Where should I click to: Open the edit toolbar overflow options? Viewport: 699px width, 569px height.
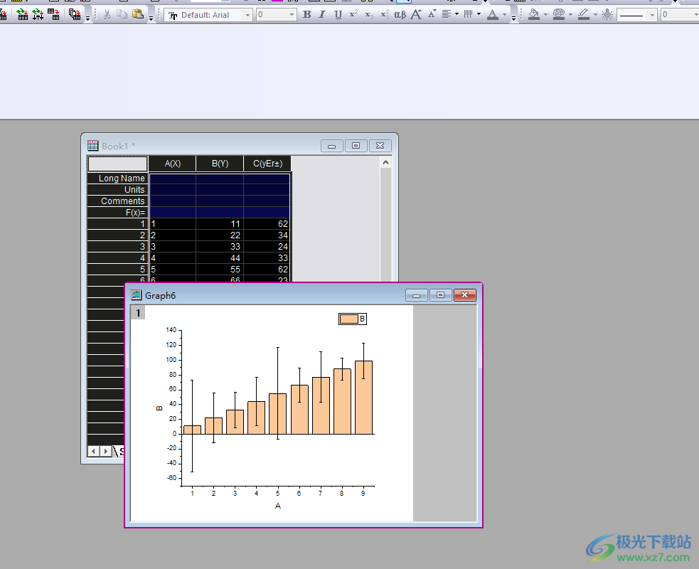click(x=151, y=18)
